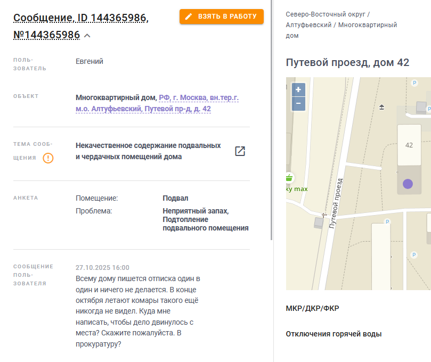Click the orange warning exclamation icon
The width and height of the screenshot is (431, 362).
(48, 158)
